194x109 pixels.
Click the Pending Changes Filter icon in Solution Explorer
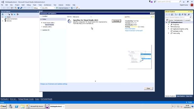(176, 15)
